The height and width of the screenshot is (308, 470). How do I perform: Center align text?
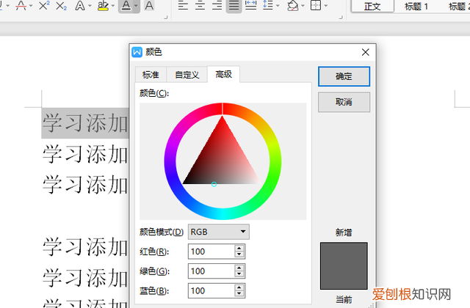tap(200, 5)
